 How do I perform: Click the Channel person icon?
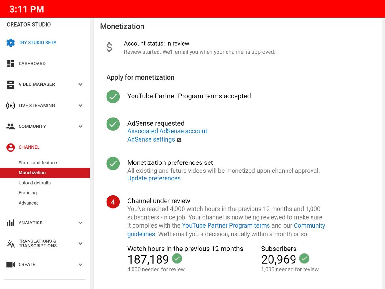[11, 147]
